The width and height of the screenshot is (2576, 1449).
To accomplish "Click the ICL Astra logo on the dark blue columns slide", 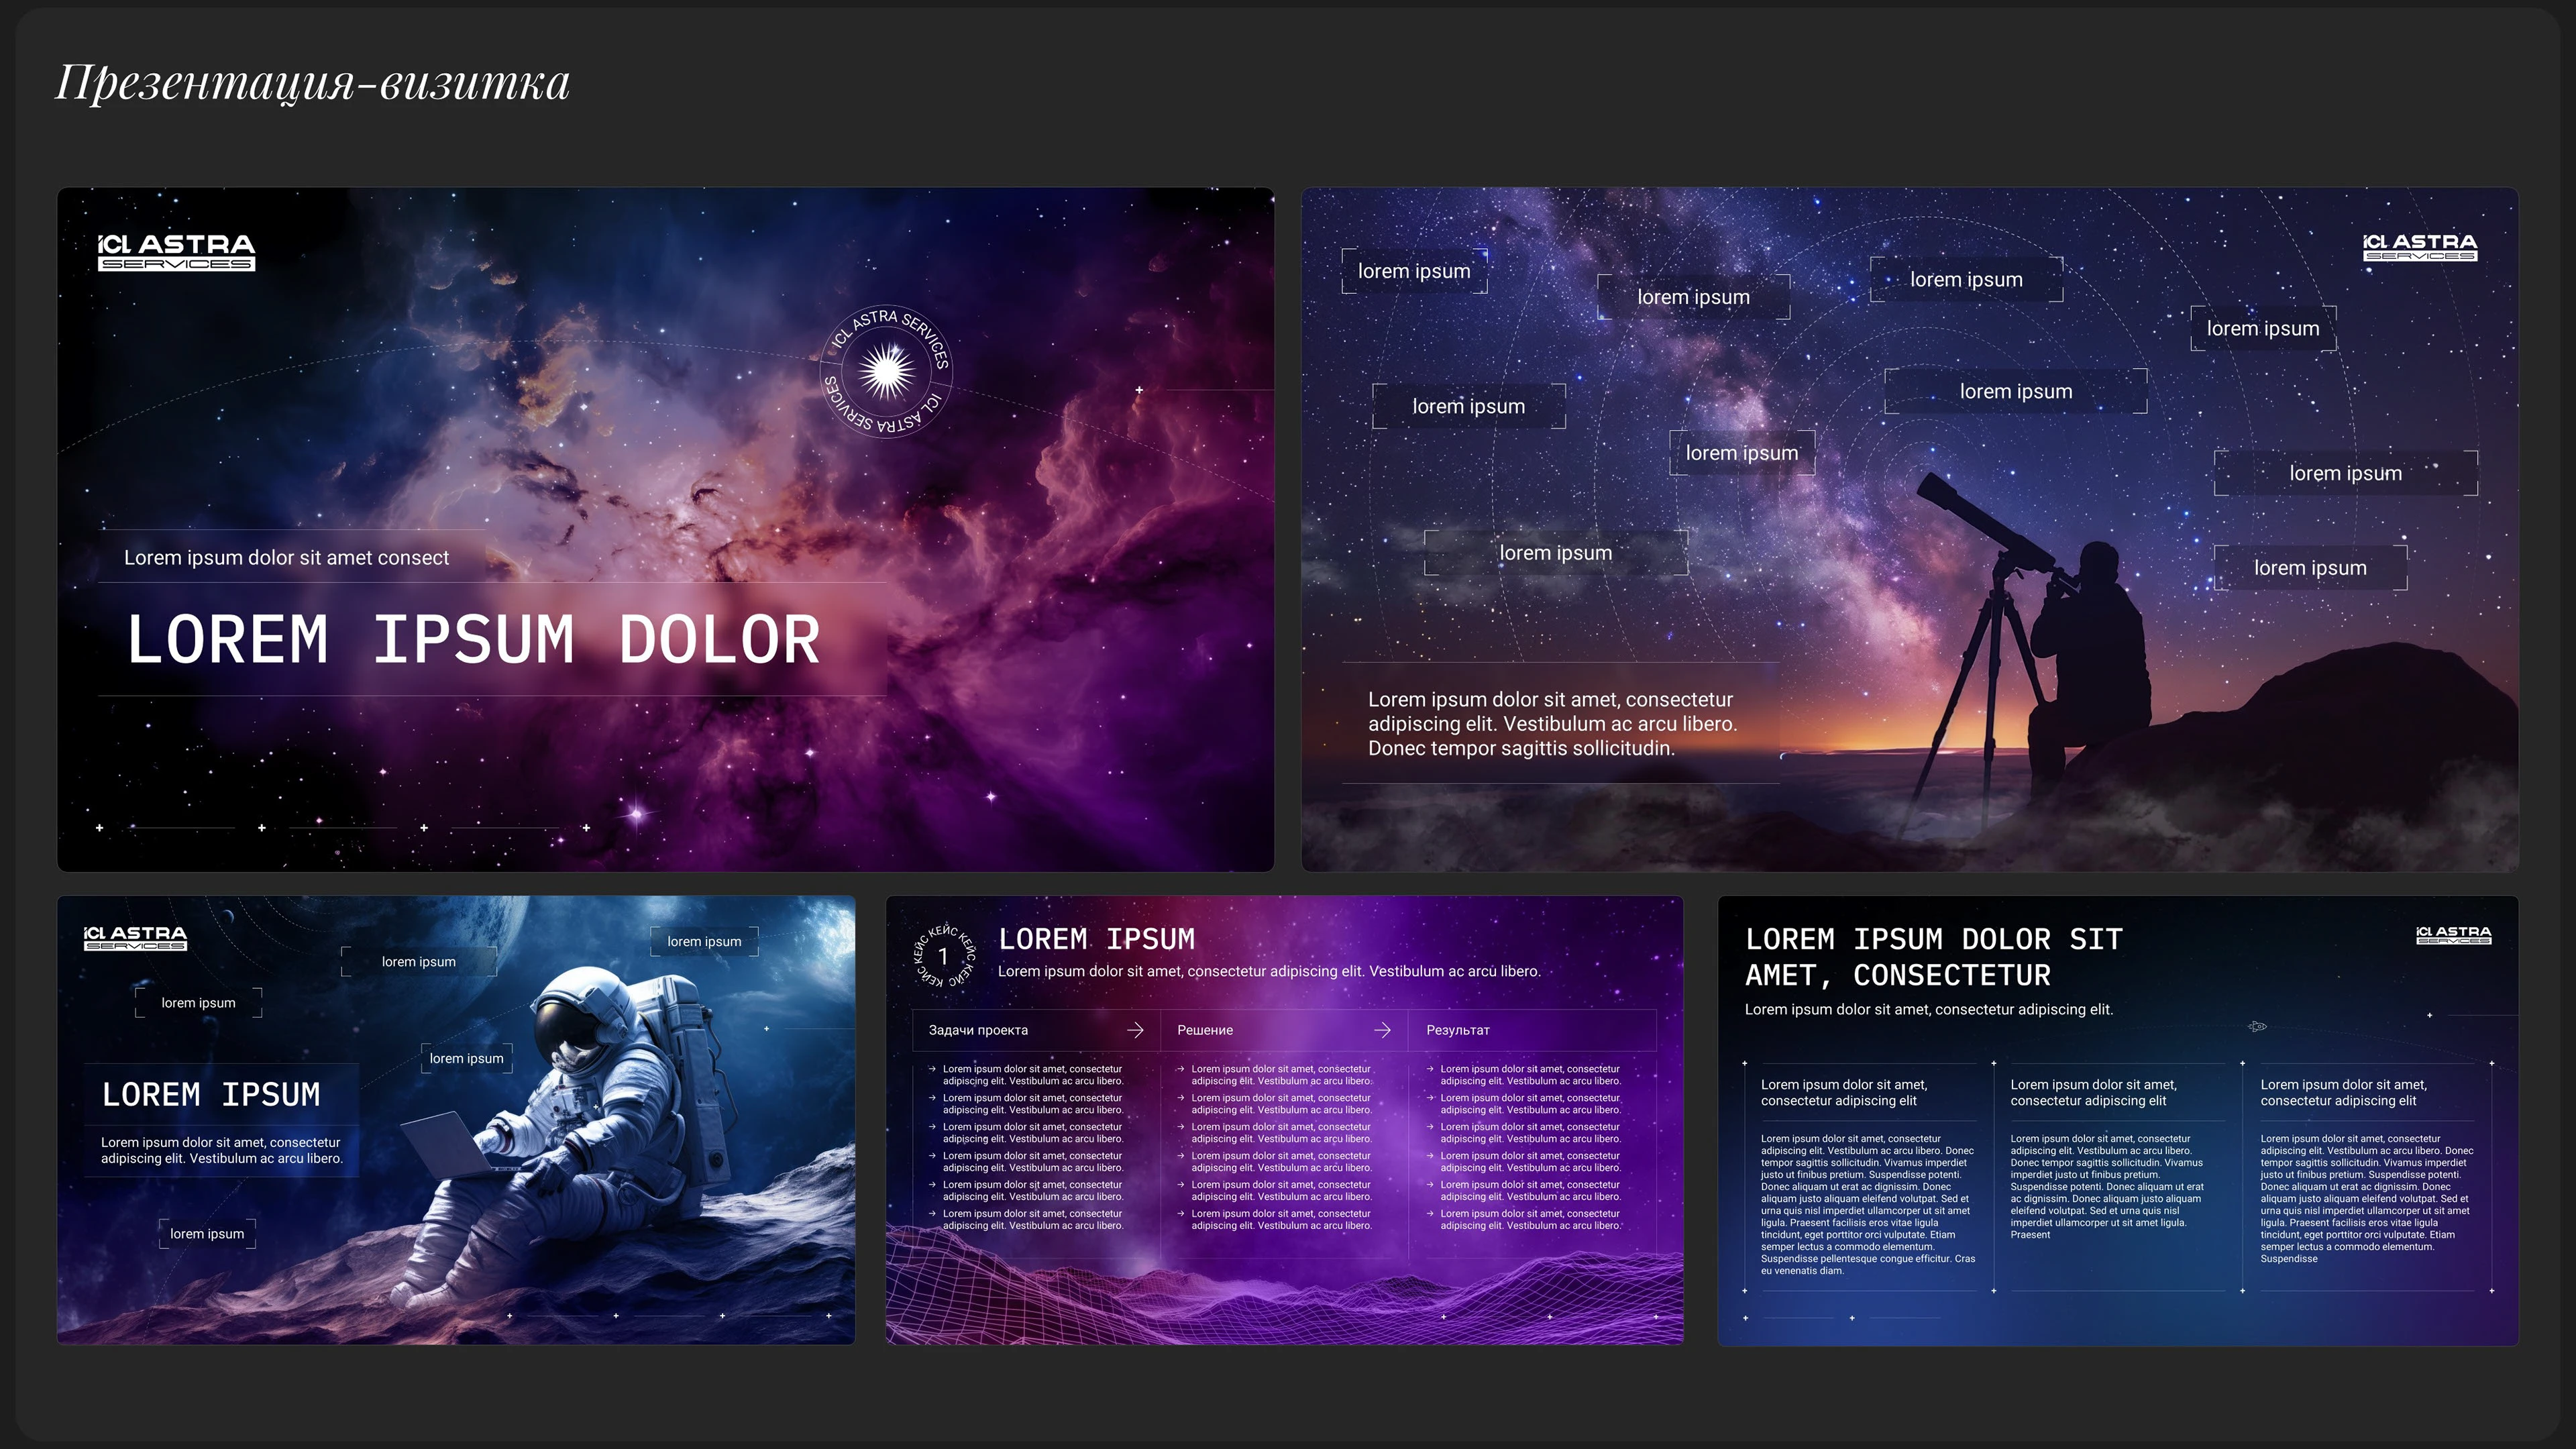I will (x=2453, y=935).
